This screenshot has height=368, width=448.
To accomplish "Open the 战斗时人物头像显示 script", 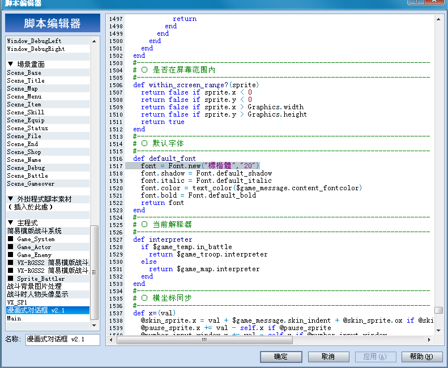I will tap(48, 294).
